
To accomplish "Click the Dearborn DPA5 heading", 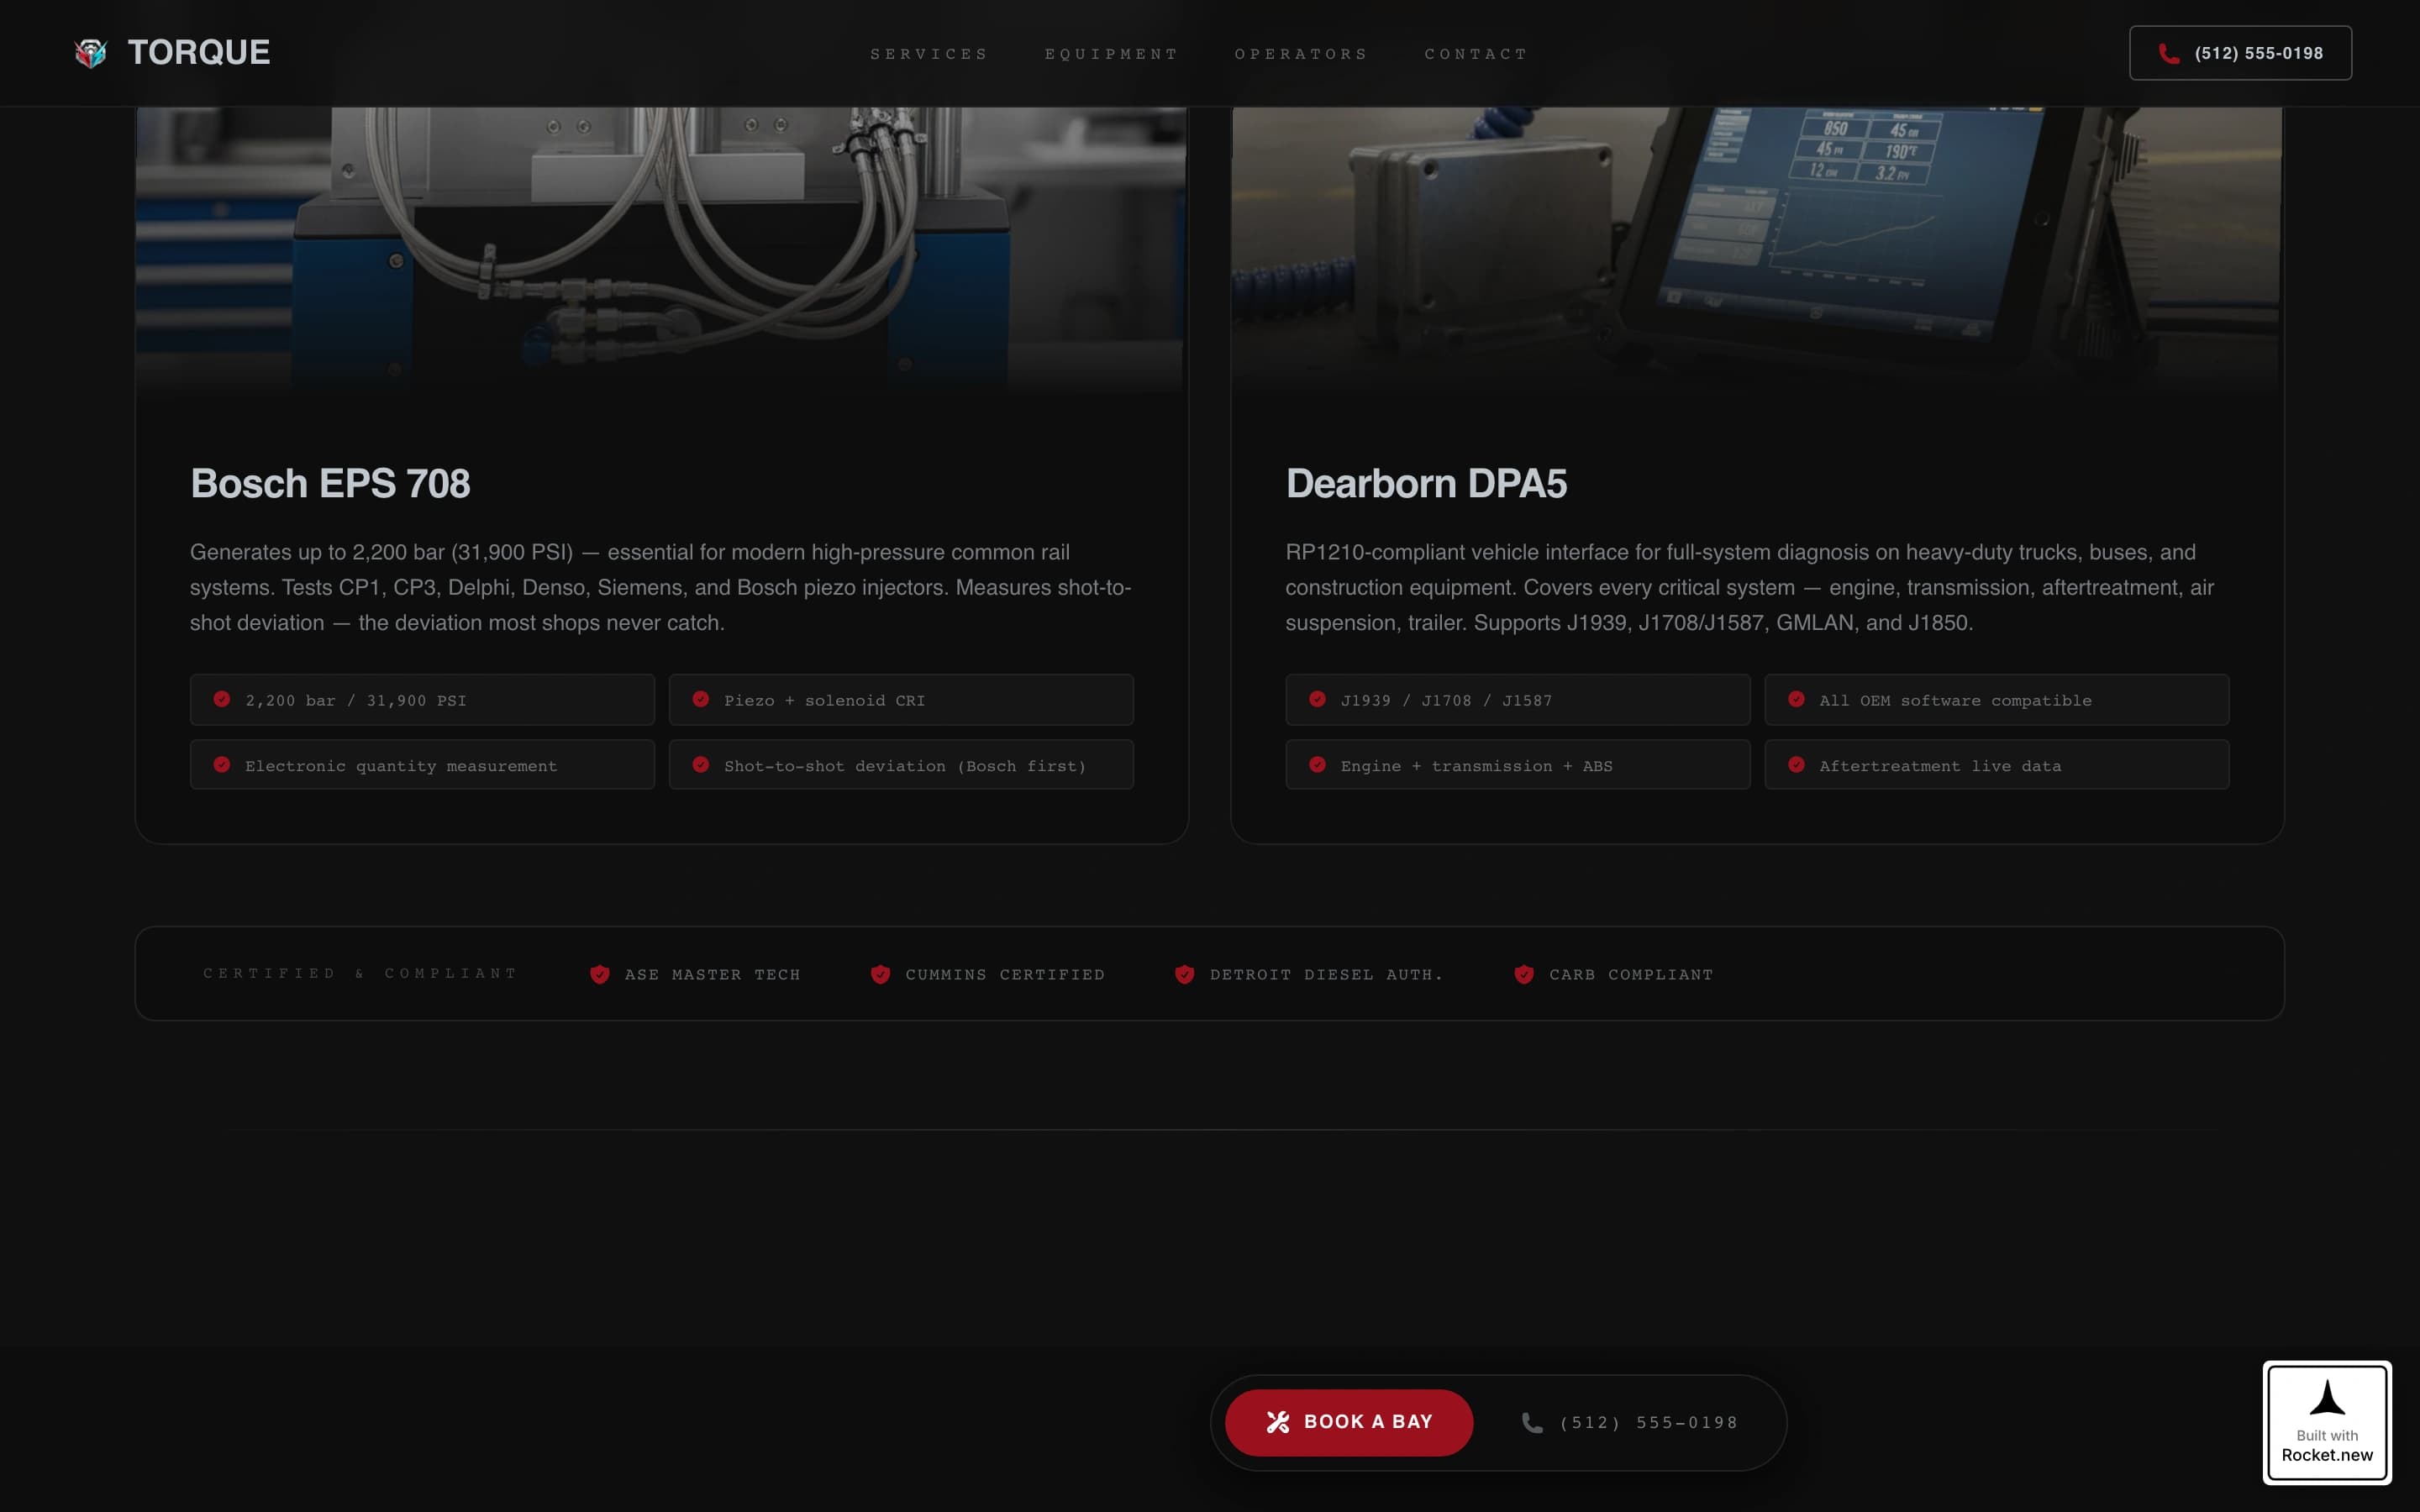I will 1426,484.
